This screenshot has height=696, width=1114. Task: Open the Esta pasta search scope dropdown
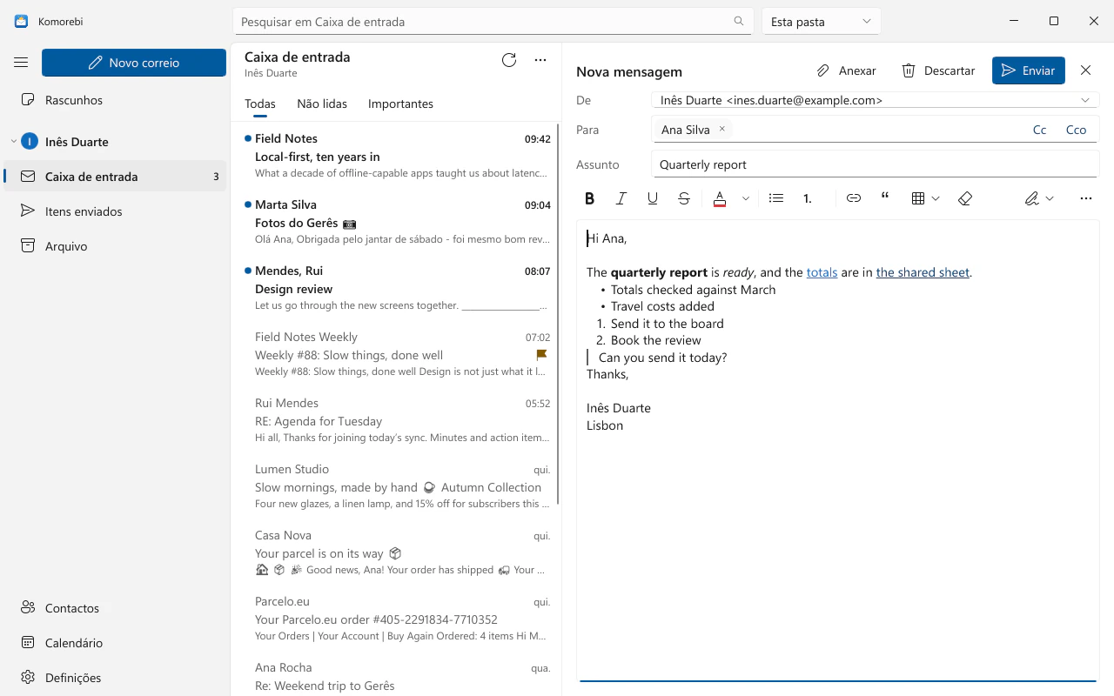822,22
